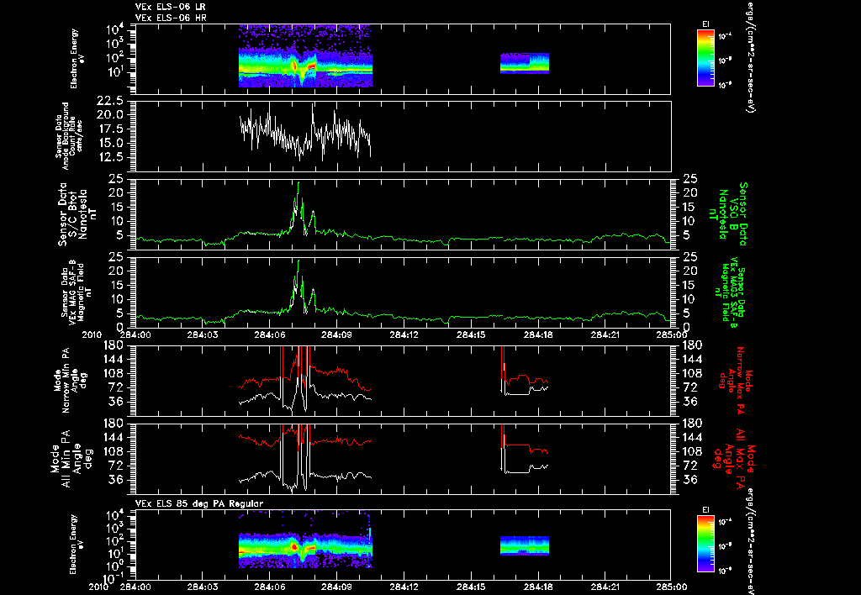Click the small ELS-06 spectrogram block near 284:17
Screen dimensions: 861x595
(x=525, y=63)
